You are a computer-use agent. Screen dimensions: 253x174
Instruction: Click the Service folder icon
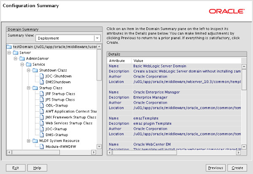(x=29, y=64)
